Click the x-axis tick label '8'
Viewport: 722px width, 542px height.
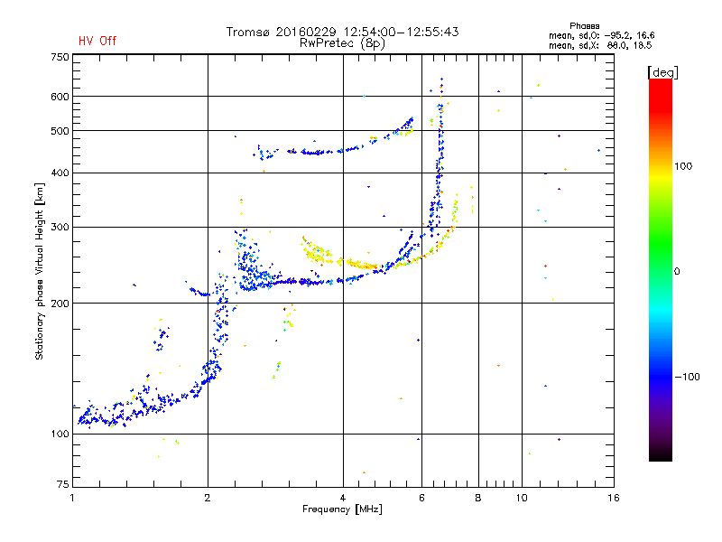478,498
